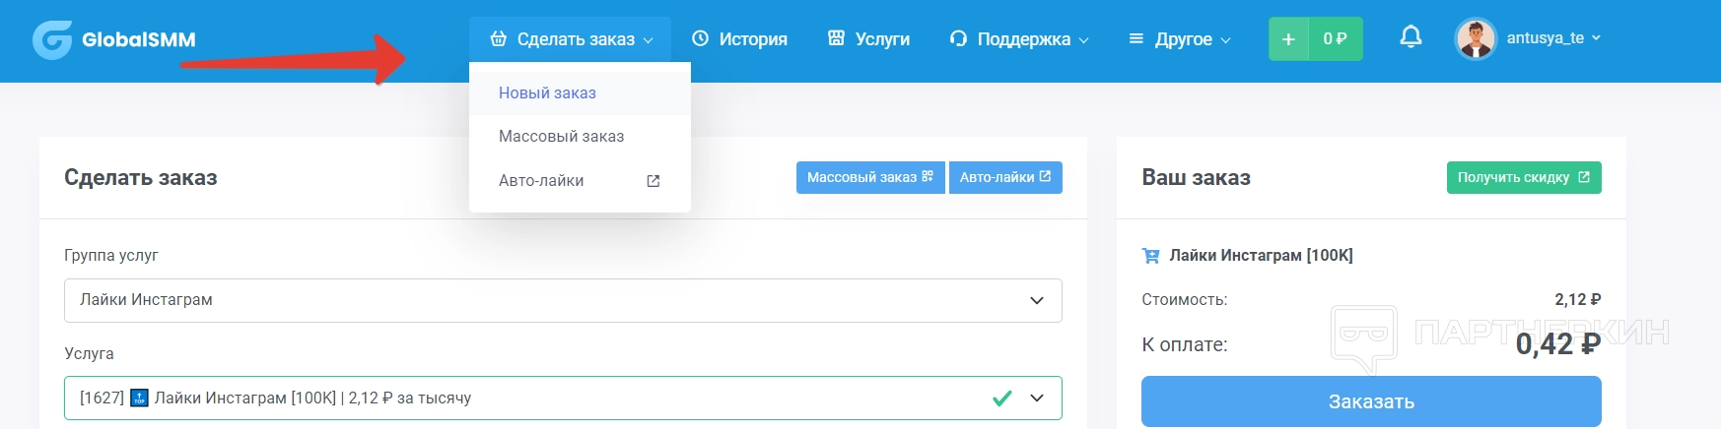The width and height of the screenshot is (1721, 429).
Task: Open the Услуги navigation item
Action: pyautogui.click(x=869, y=39)
